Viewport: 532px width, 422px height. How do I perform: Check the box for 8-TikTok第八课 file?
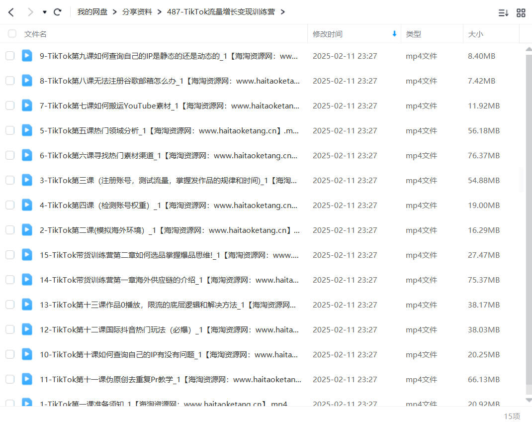10,81
